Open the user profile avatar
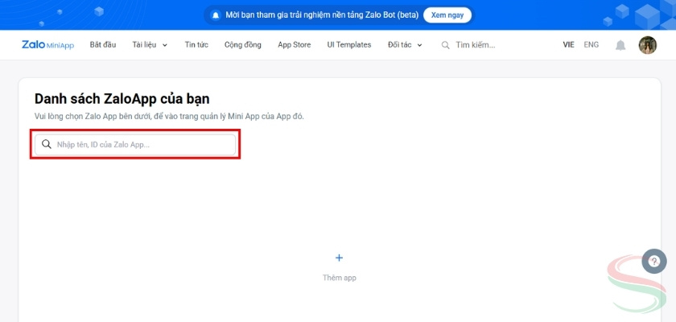Image resolution: width=676 pixels, height=322 pixels. tap(648, 45)
